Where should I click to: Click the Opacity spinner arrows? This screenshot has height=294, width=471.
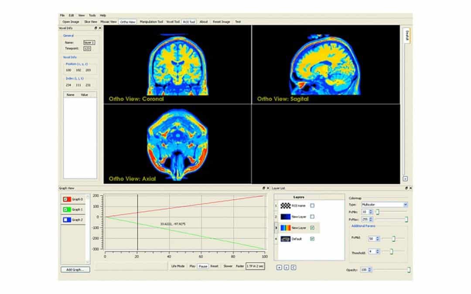coord(370,270)
